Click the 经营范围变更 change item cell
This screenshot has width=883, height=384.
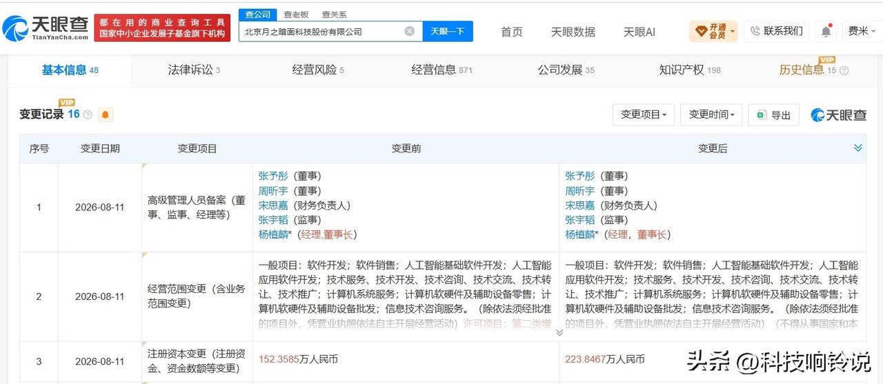point(197,296)
